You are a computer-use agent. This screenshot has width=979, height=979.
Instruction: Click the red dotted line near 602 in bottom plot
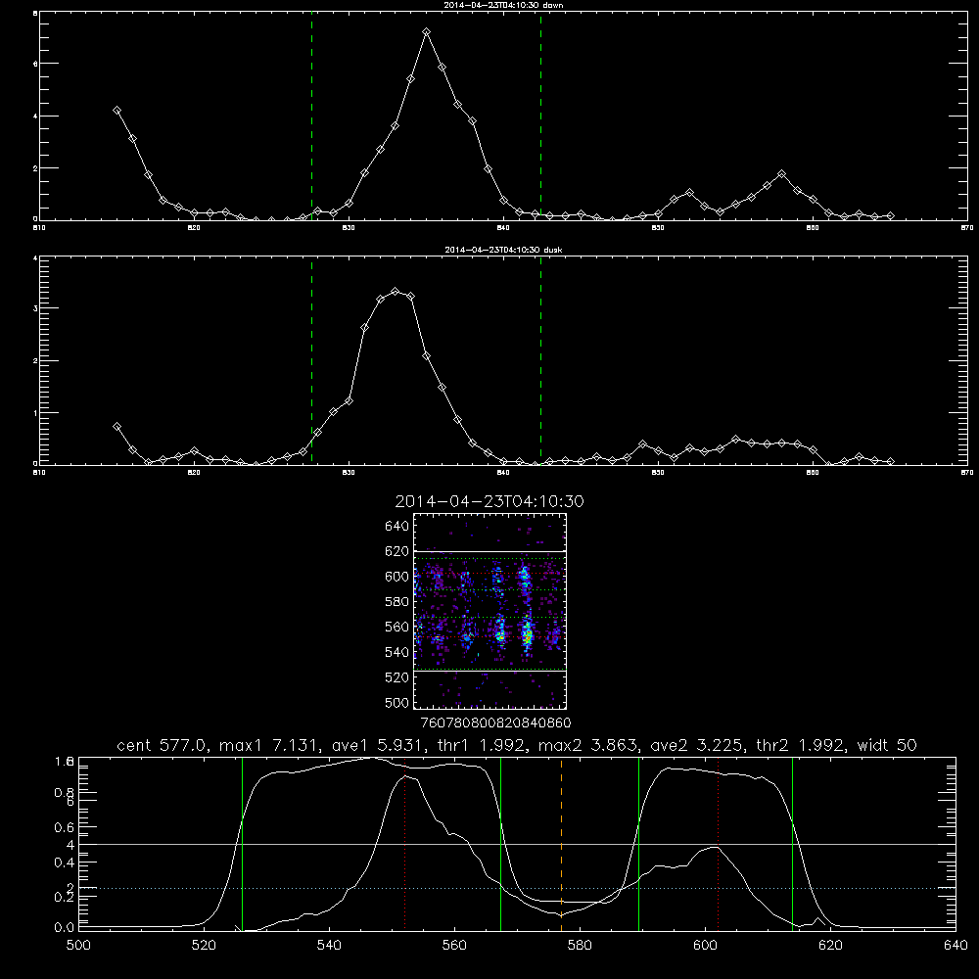tap(719, 843)
